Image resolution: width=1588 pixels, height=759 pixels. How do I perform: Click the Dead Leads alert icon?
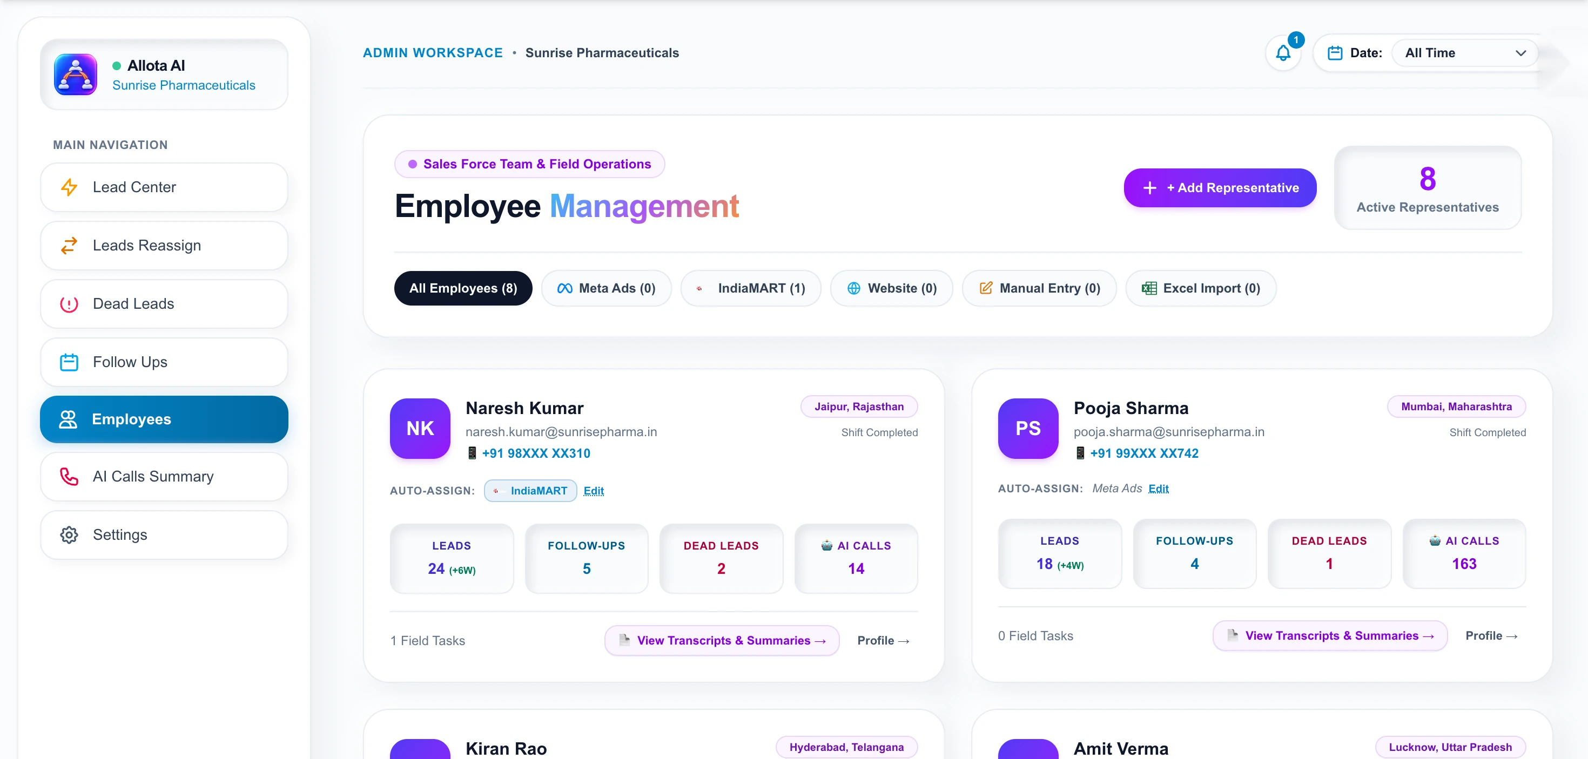(69, 304)
